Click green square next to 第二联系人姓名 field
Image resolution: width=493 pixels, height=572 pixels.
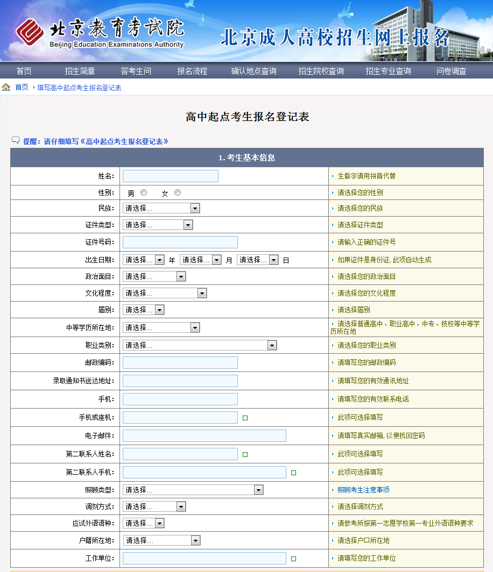click(245, 455)
